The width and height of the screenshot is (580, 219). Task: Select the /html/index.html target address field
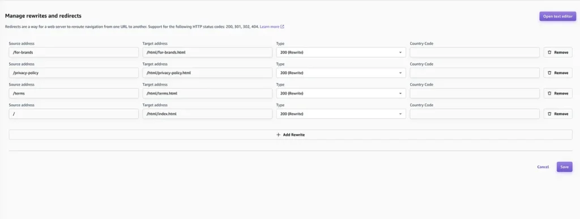[207, 114]
